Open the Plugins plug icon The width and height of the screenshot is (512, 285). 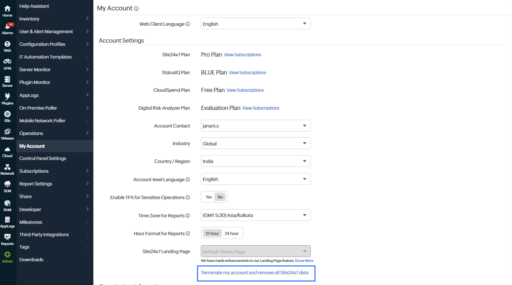pyautogui.click(x=7, y=99)
